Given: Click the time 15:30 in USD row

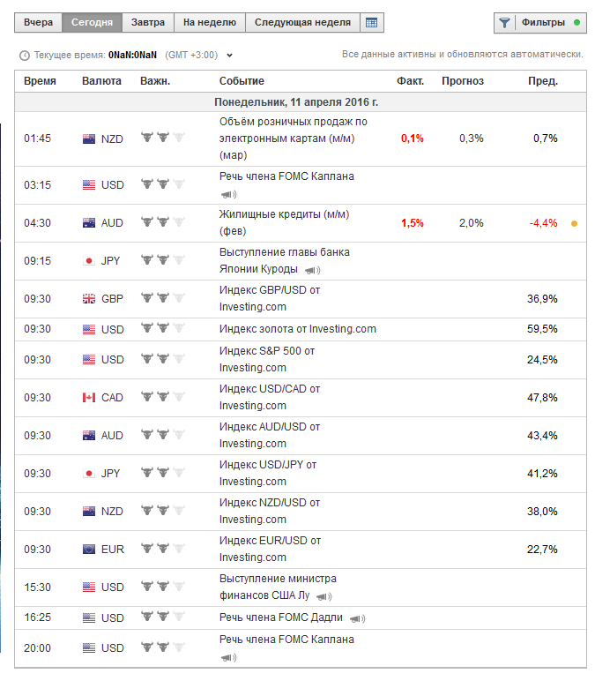Looking at the screenshot, I should (37, 587).
